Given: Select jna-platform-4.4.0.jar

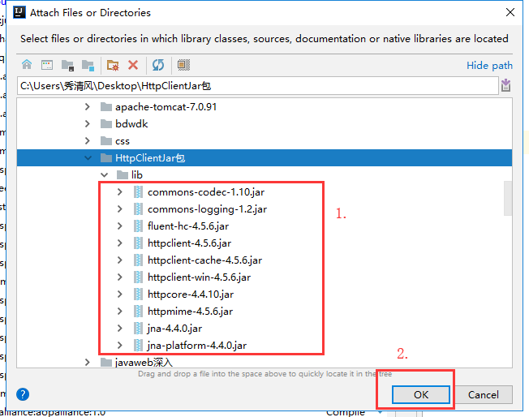Looking at the screenshot, I should point(197,345).
